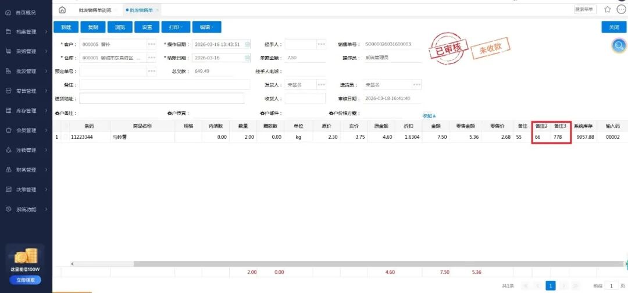Open 首页概况 in the sidebar

(x=26, y=12)
